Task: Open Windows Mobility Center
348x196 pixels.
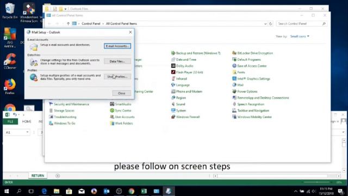Action: click(x=252, y=117)
